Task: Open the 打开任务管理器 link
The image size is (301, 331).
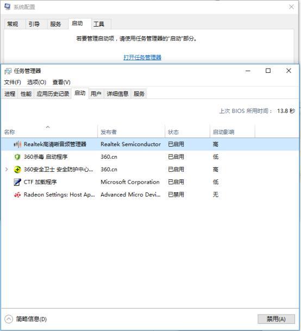Action: tap(142, 58)
